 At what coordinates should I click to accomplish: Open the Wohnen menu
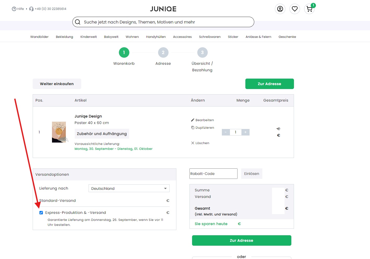point(132,37)
